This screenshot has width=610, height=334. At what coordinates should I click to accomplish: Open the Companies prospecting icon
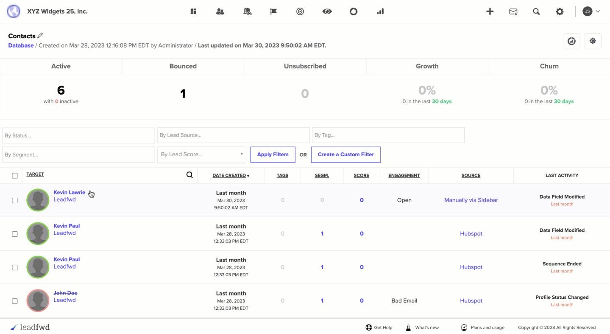247,11
